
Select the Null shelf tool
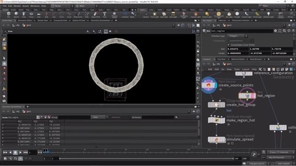pos(46,14)
